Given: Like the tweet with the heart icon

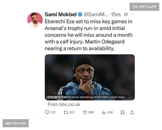Looking at the screenshot, I should pos(85,112).
